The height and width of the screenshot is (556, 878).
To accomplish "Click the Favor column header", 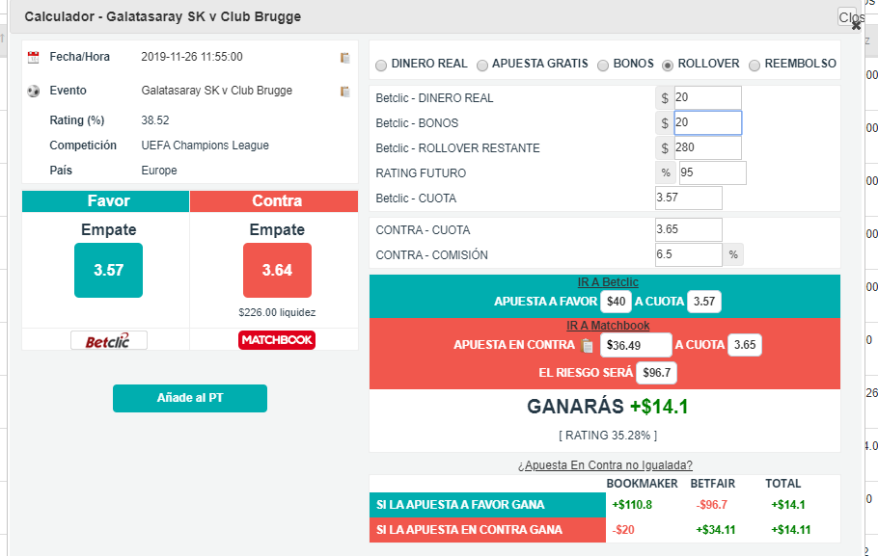I will [x=106, y=201].
